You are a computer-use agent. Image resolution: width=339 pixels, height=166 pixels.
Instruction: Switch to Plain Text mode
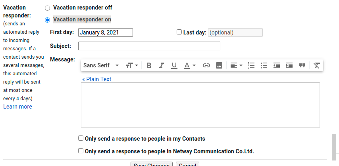click(x=96, y=79)
